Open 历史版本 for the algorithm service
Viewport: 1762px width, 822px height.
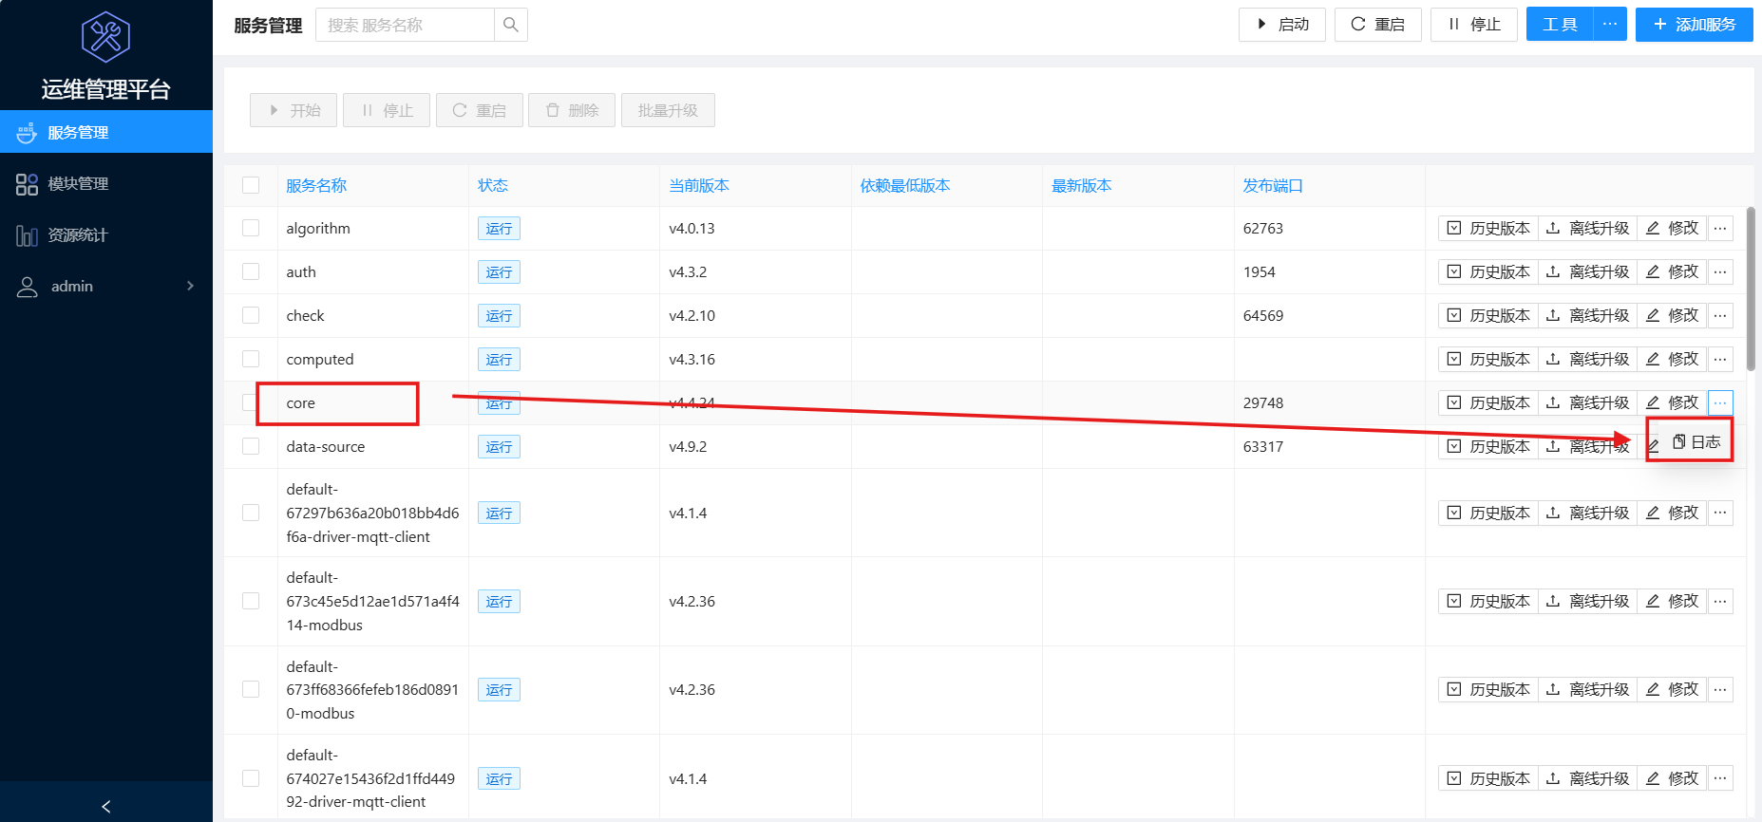coord(1488,229)
